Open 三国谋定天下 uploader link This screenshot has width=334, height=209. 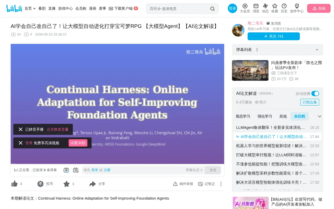pos(287,73)
